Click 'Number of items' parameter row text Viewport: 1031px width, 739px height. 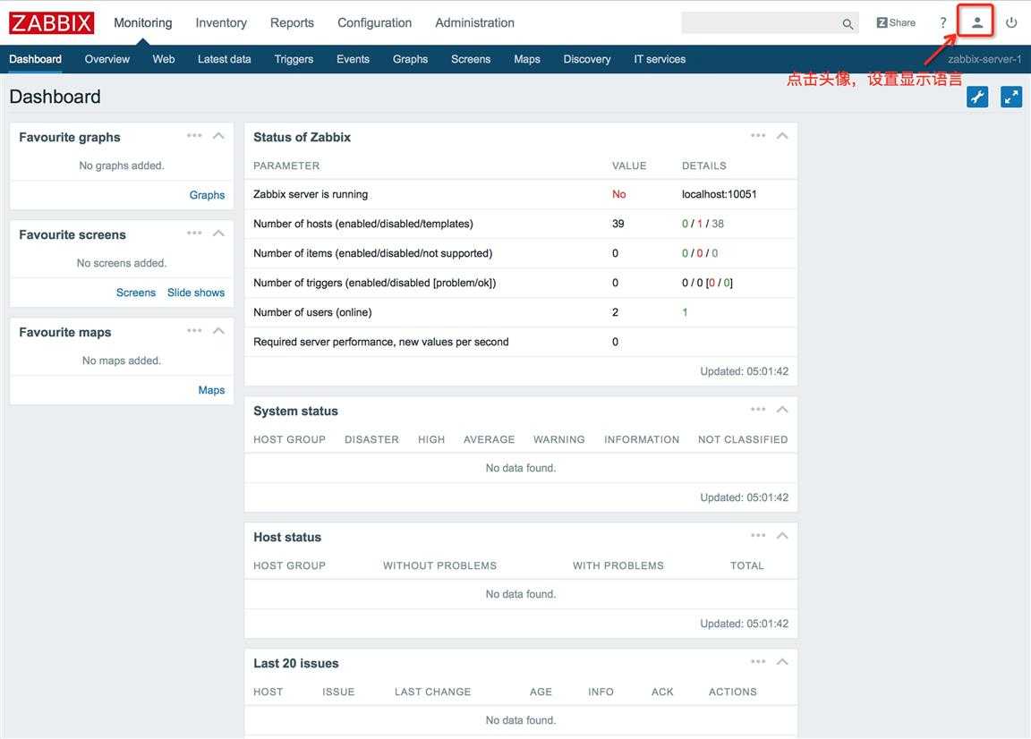click(373, 253)
